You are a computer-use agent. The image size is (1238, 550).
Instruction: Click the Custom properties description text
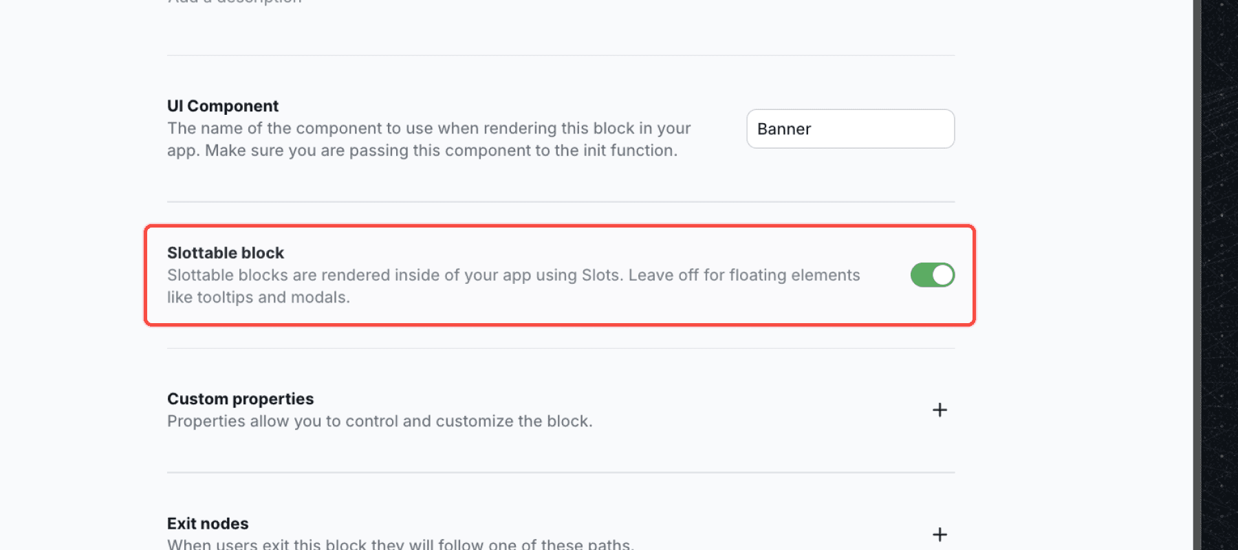(x=379, y=421)
